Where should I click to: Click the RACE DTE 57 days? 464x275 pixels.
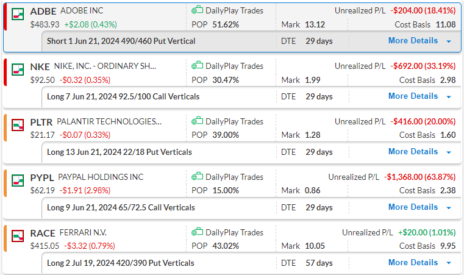point(319,263)
